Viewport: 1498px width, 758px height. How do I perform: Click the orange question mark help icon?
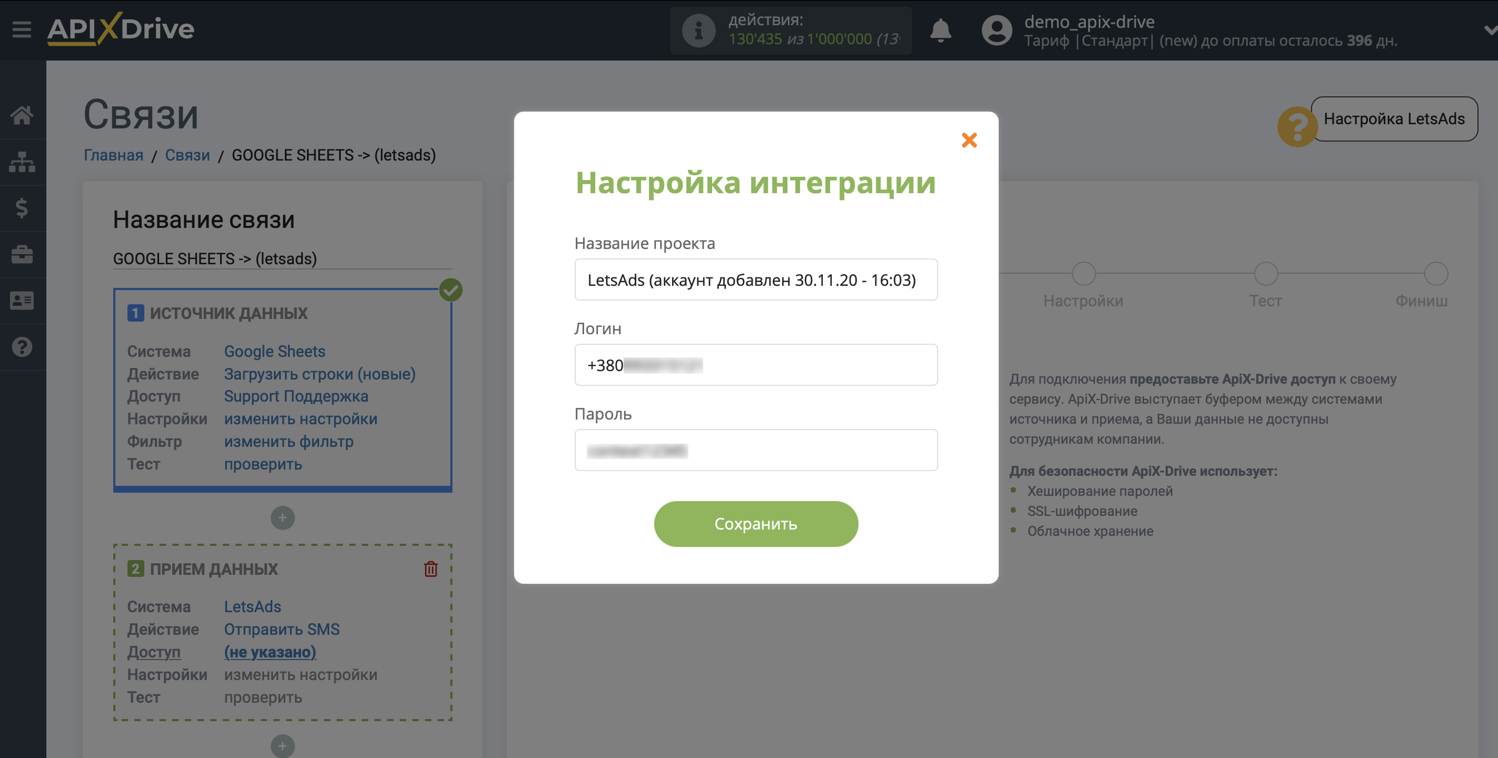click(1297, 126)
